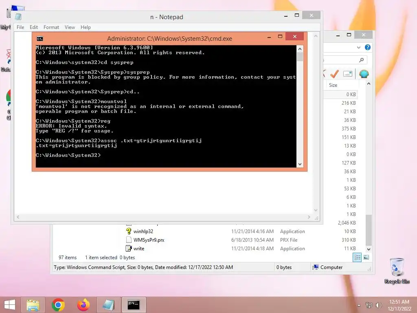Switch Explorer to details view
This screenshot has height=313, width=417.
(x=357, y=258)
